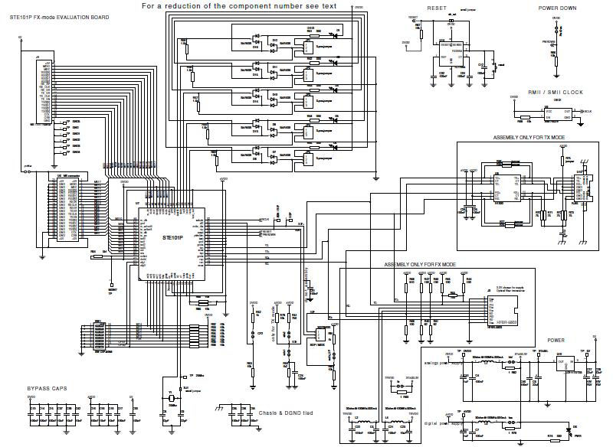Click the 'digital power supply' label

443,423
